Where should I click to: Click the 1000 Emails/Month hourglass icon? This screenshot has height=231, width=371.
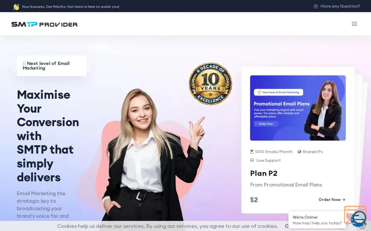point(252,152)
